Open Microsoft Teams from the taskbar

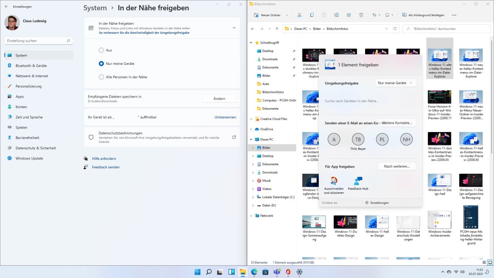point(277,272)
